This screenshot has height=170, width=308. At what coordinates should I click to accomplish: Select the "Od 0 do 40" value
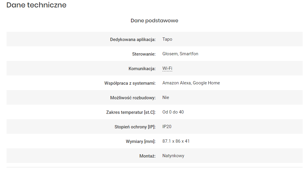(173, 112)
